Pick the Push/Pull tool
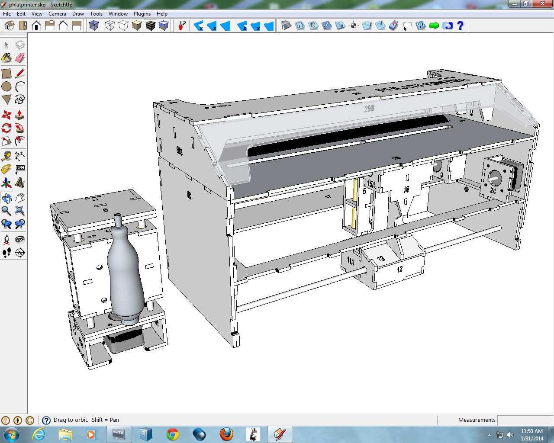Viewport: 554px width, 443px height. click(20, 115)
